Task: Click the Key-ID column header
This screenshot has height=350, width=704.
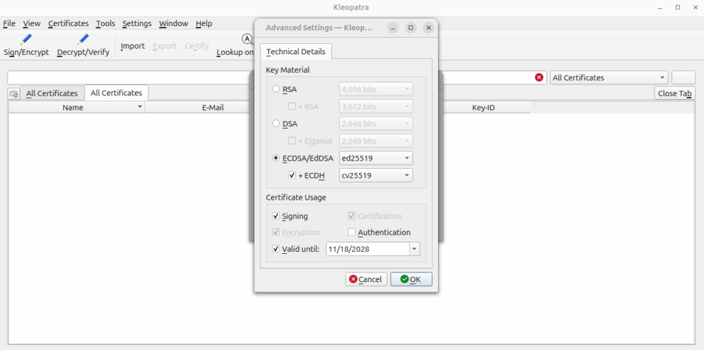Action: pyautogui.click(x=483, y=108)
